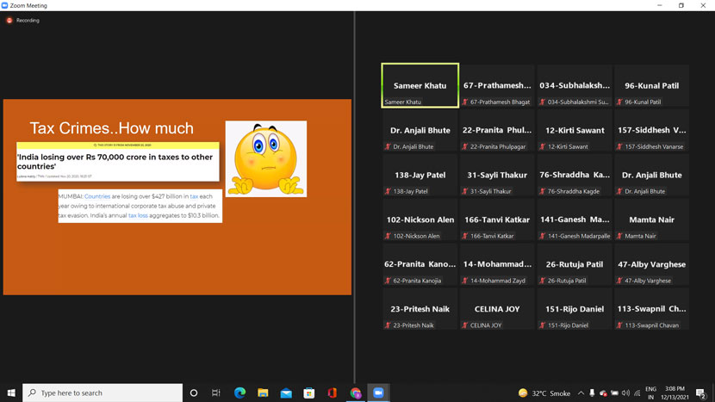Open the Mail app from taskbar
The width and height of the screenshot is (715, 402).
286,393
